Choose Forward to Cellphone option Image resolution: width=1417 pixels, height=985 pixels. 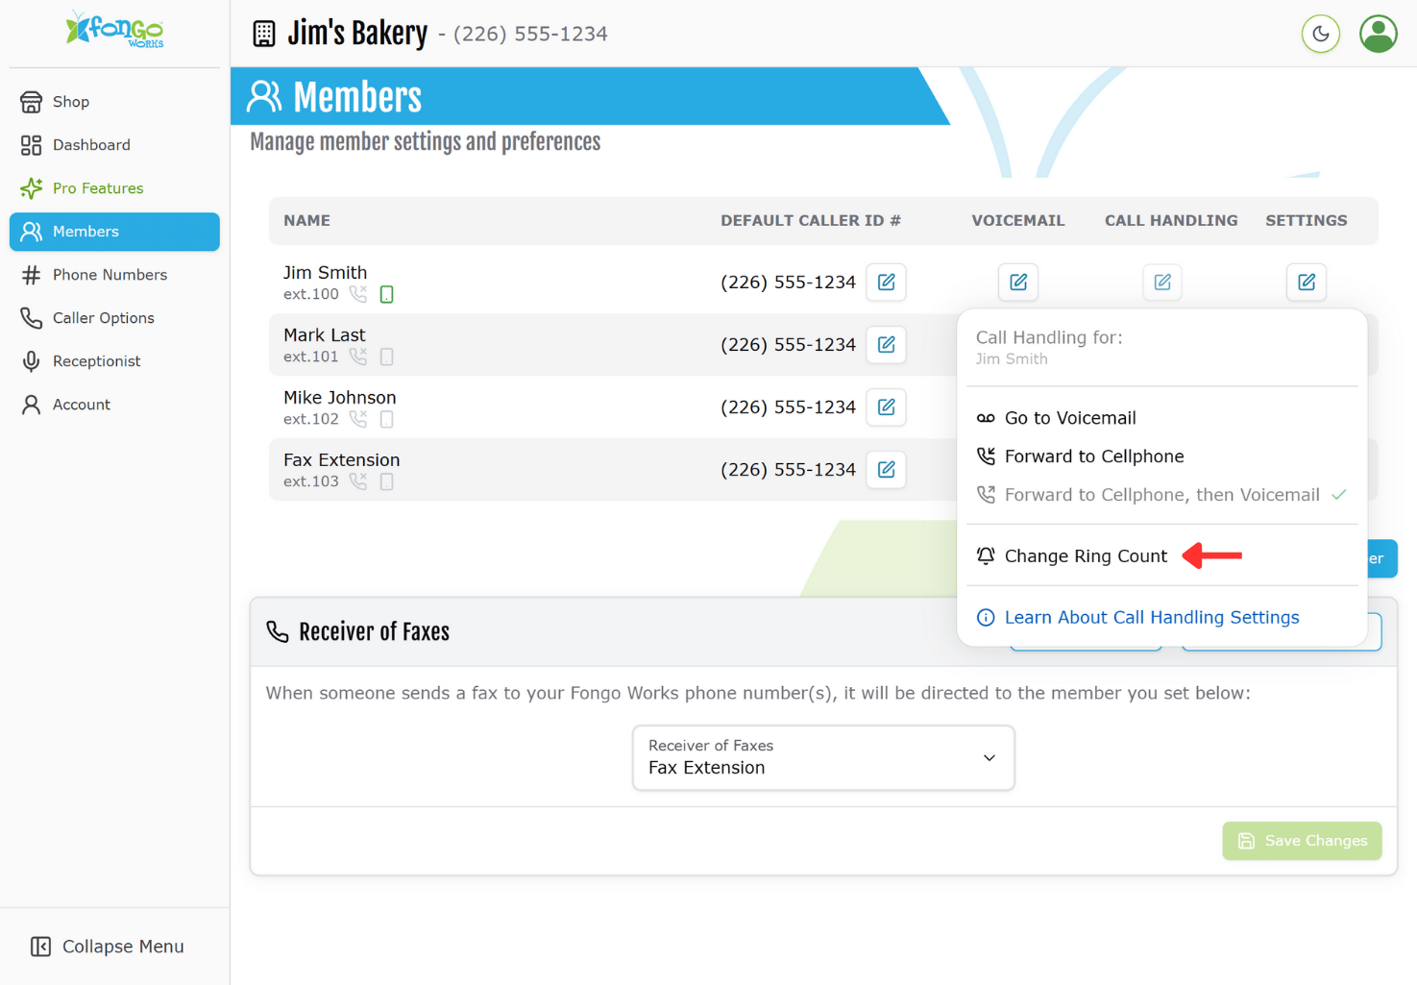pos(1093,456)
